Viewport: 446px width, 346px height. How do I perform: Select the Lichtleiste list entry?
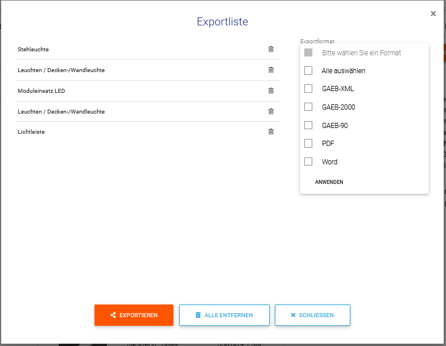click(31, 132)
